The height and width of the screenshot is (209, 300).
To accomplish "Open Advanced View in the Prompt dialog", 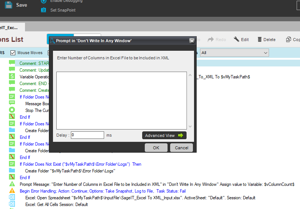I will [164, 135].
